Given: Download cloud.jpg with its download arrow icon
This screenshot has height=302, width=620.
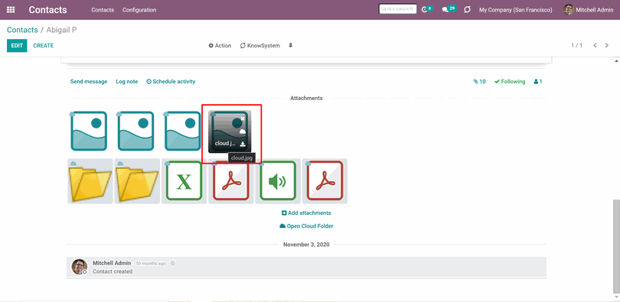Looking at the screenshot, I should [243, 144].
